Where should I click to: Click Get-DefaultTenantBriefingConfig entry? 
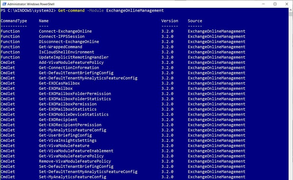click(x=76, y=73)
